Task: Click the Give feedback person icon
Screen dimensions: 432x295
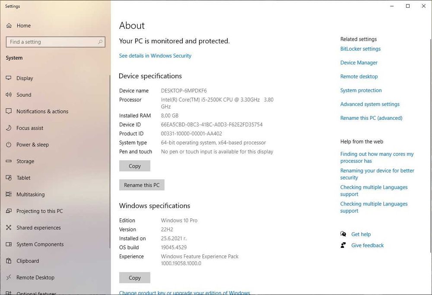Action: coord(343,245)
